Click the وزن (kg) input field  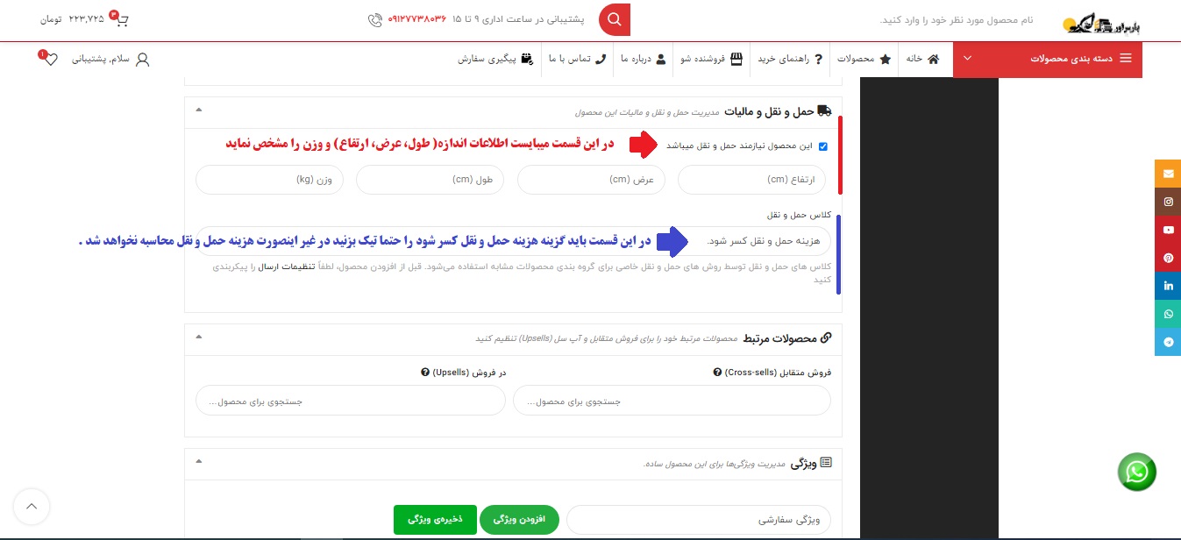269,179
